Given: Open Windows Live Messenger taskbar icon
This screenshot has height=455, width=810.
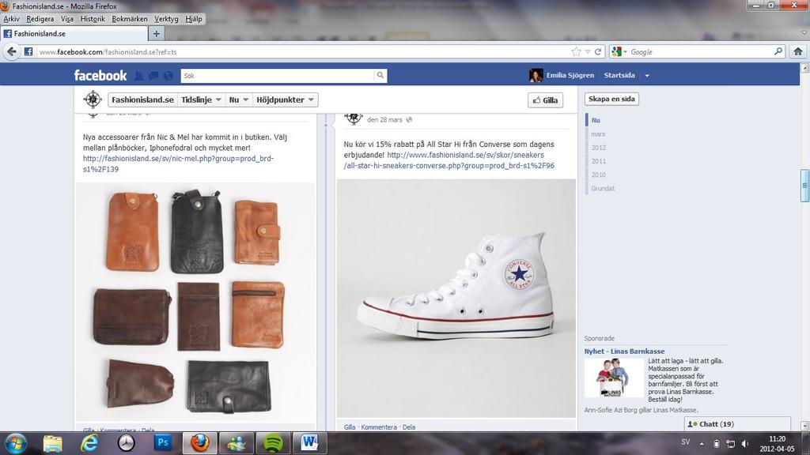Looking at the screenshot, I should [x=236, y=443].
